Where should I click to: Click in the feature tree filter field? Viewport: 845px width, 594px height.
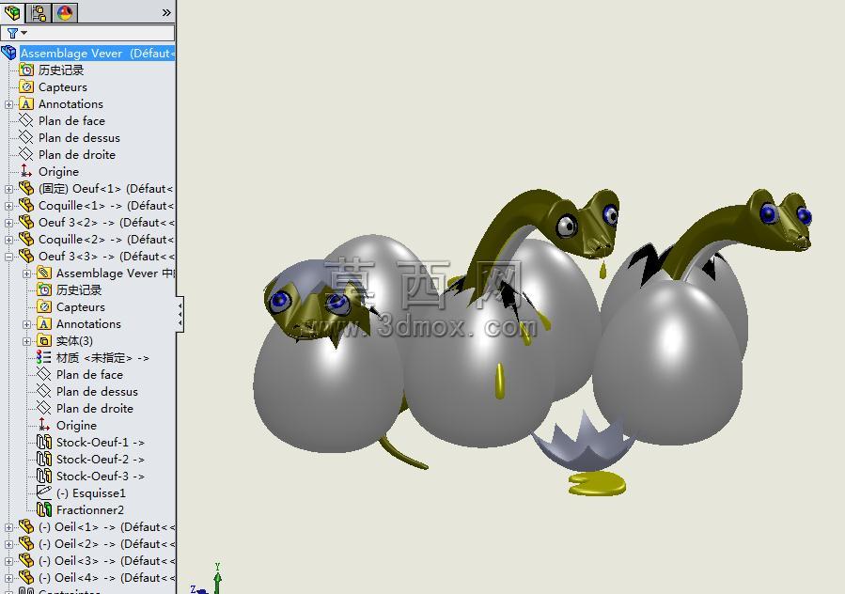click(x=87, y=33)
